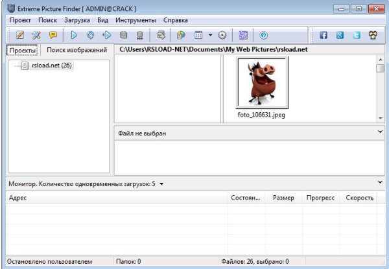
Task: Click the stop all downloads icon
Action: [140, 35]
